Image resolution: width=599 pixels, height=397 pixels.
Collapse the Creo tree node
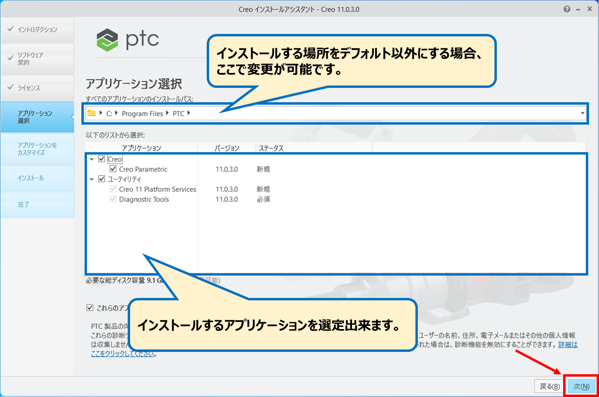tap(92, 159)
